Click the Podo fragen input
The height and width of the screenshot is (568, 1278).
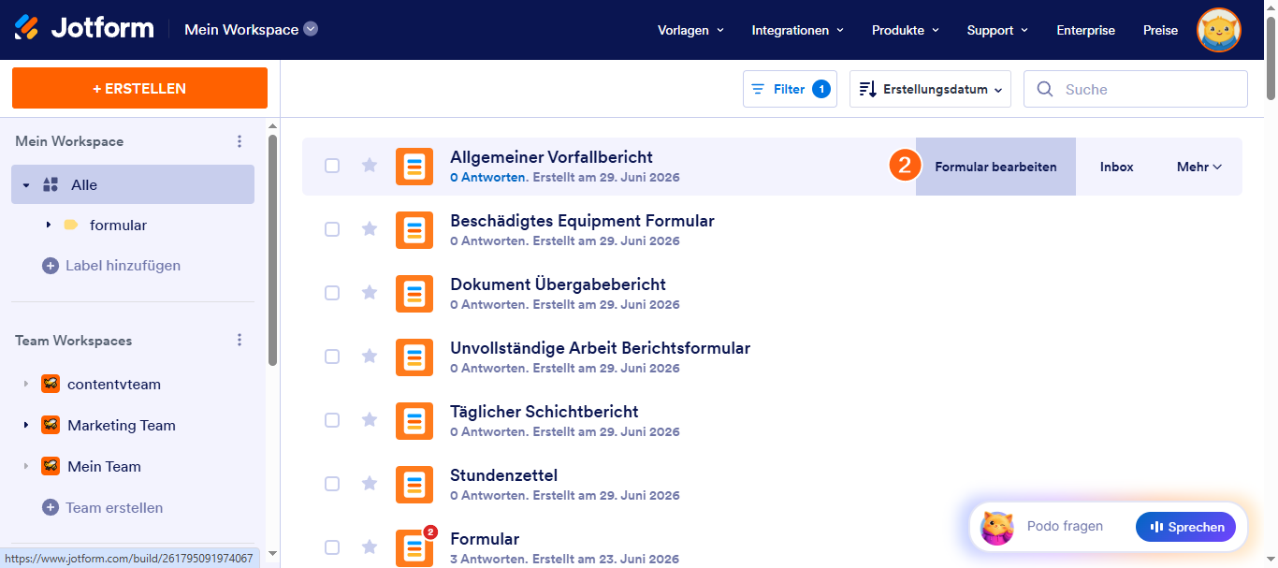pyautogui.click(x=1065, y=526)
